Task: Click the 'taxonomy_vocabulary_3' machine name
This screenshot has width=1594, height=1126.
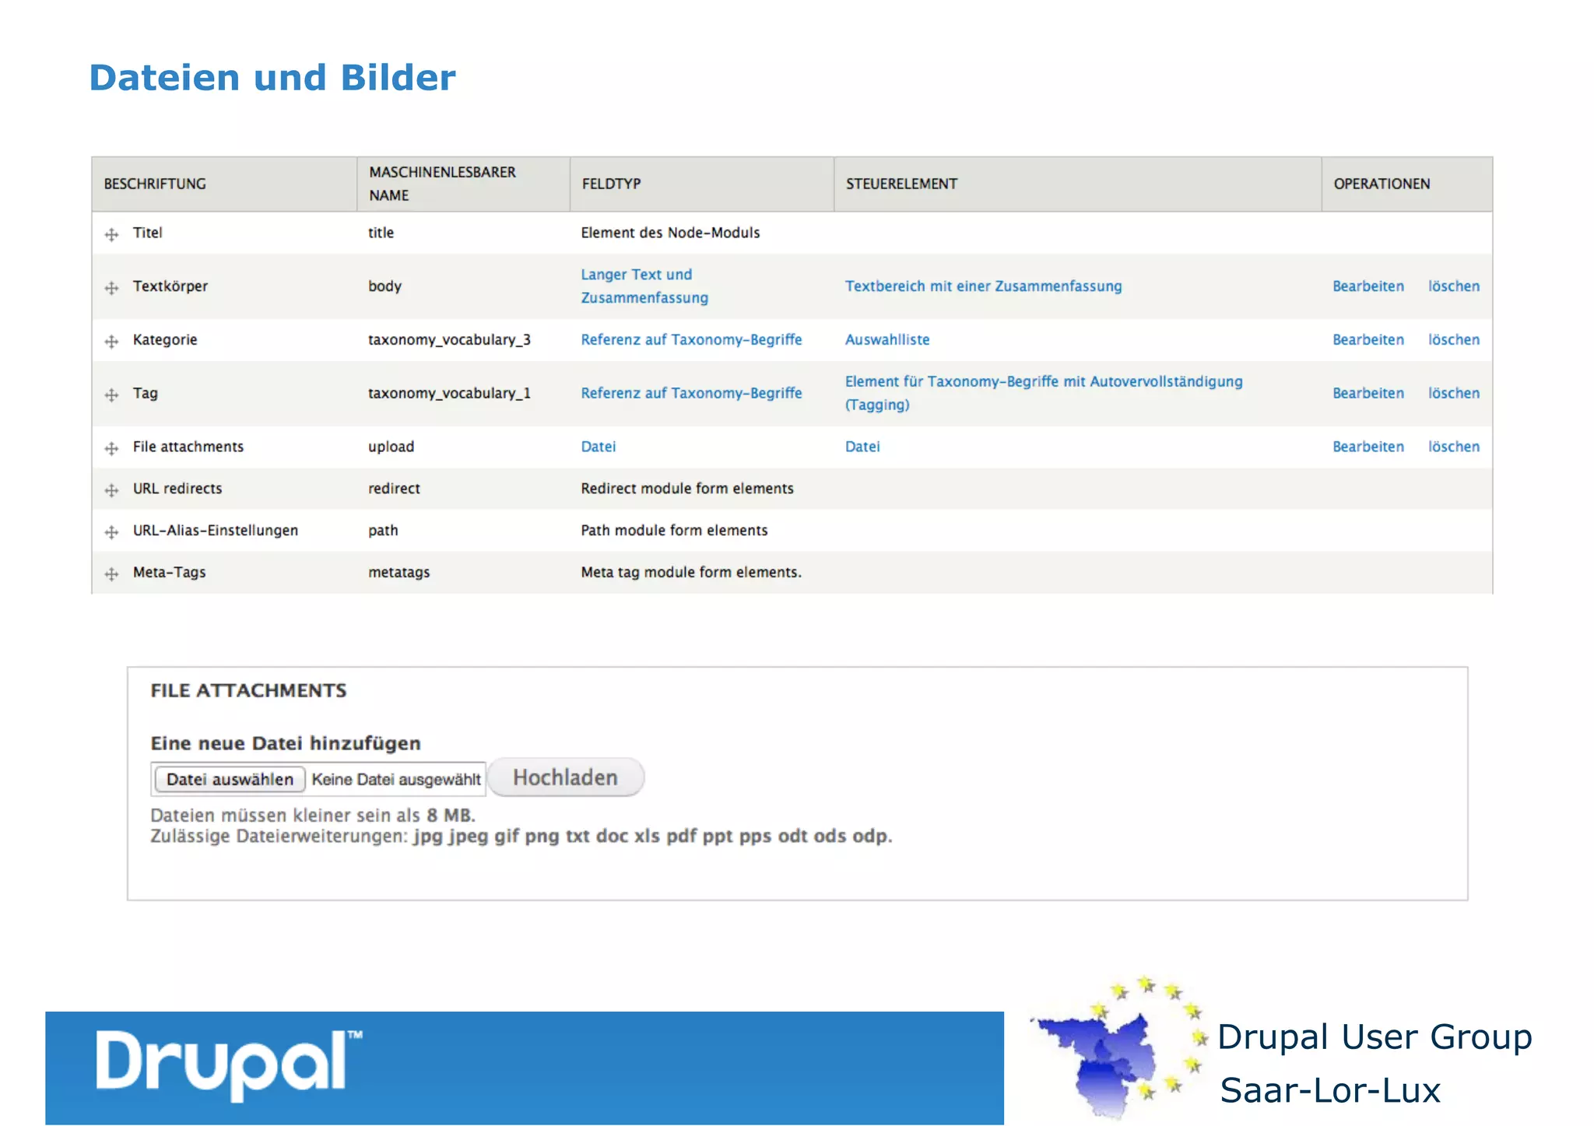Action: tap(449, 340)
